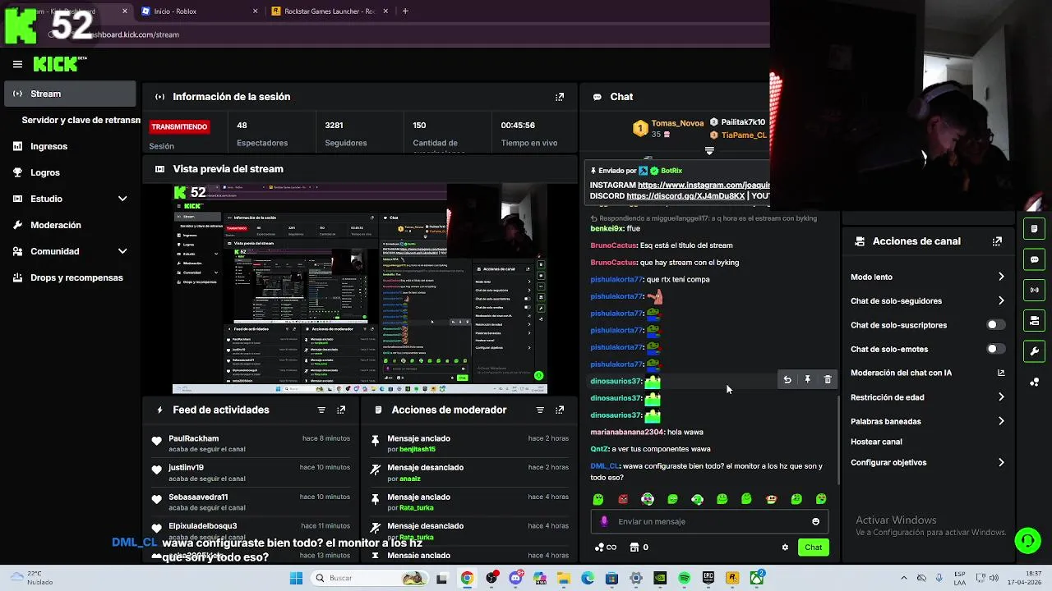The image size is (1052, 591).
Task: Pop out the Información de la sesión panel
Action: click(560, 97)
